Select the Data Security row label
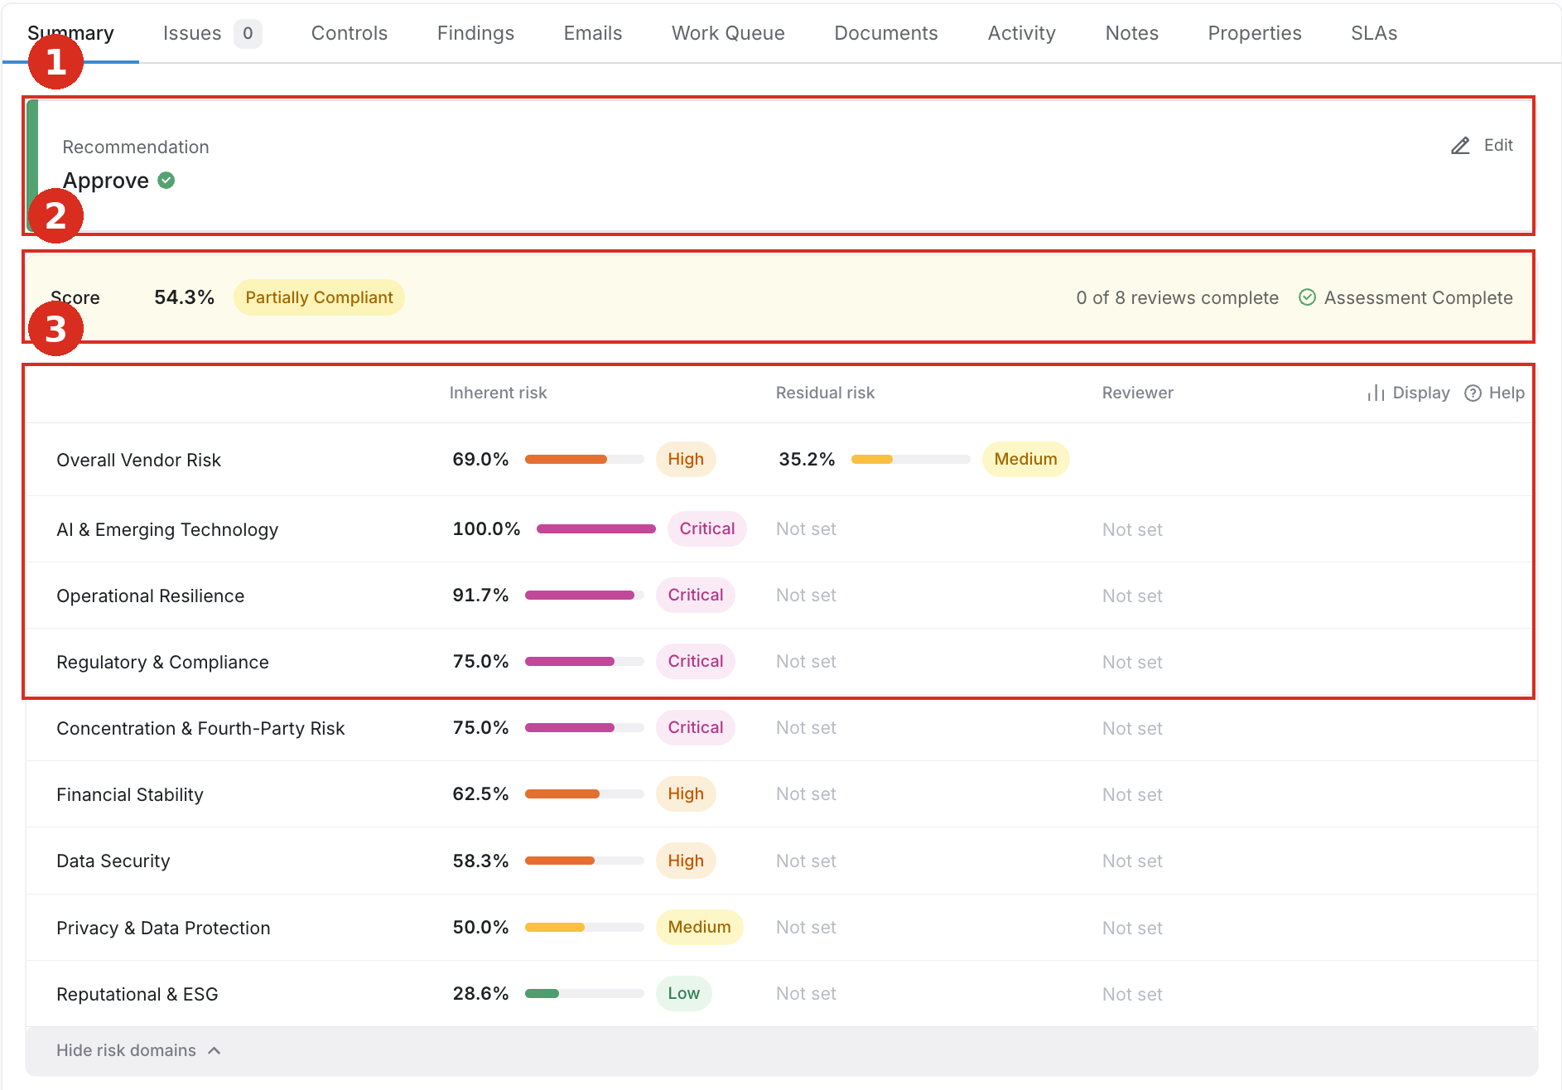Image resolution: width=1562 pixels, height=1090 pixels. 113,861
